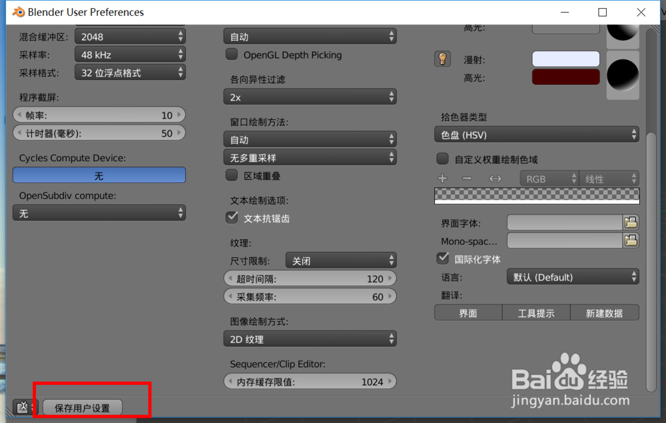
Task: Open 线性 interpolation dropdown
Action: click(609, 179)
